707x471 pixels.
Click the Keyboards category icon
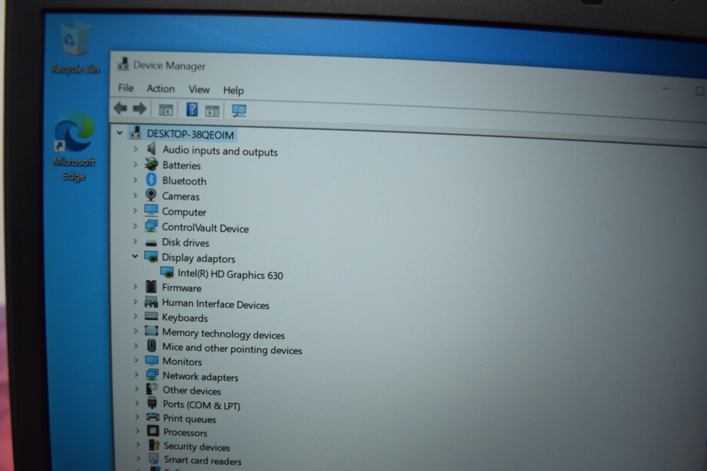pos(151,316)
